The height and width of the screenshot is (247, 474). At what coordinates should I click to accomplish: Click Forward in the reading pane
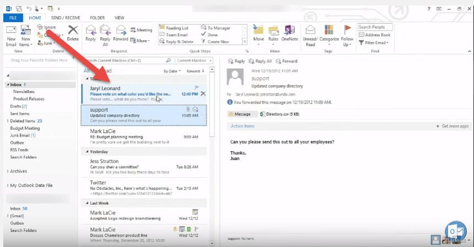click(x=287, y=61)
